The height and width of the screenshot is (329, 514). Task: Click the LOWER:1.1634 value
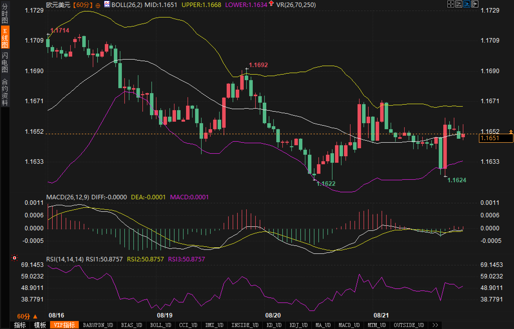point(246,5)
